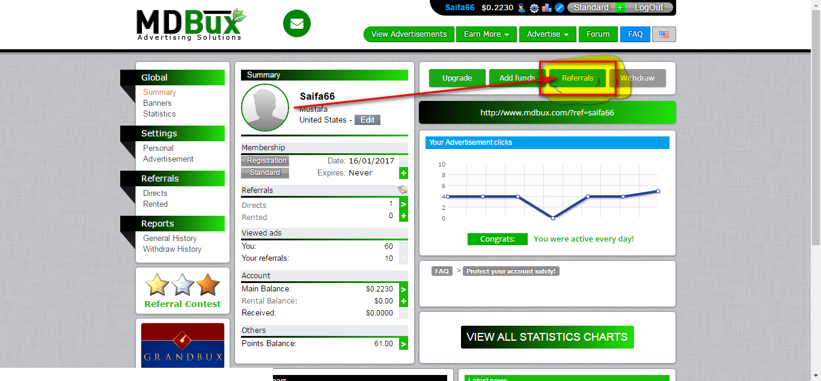Click the GrandBux banner advertisement
The width and height of the screenshot is (821, 381).
pos(183,346)
